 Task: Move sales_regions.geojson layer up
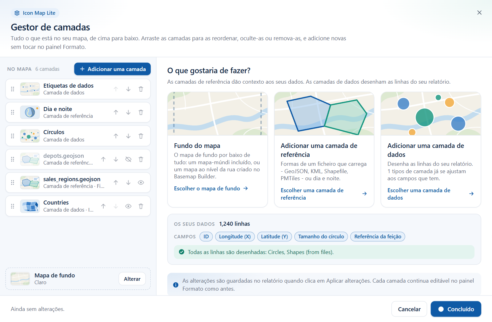[116, 183]
